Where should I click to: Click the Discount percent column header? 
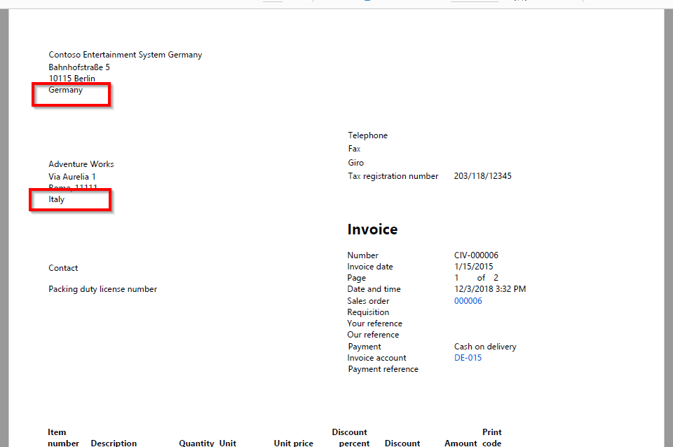350,438
